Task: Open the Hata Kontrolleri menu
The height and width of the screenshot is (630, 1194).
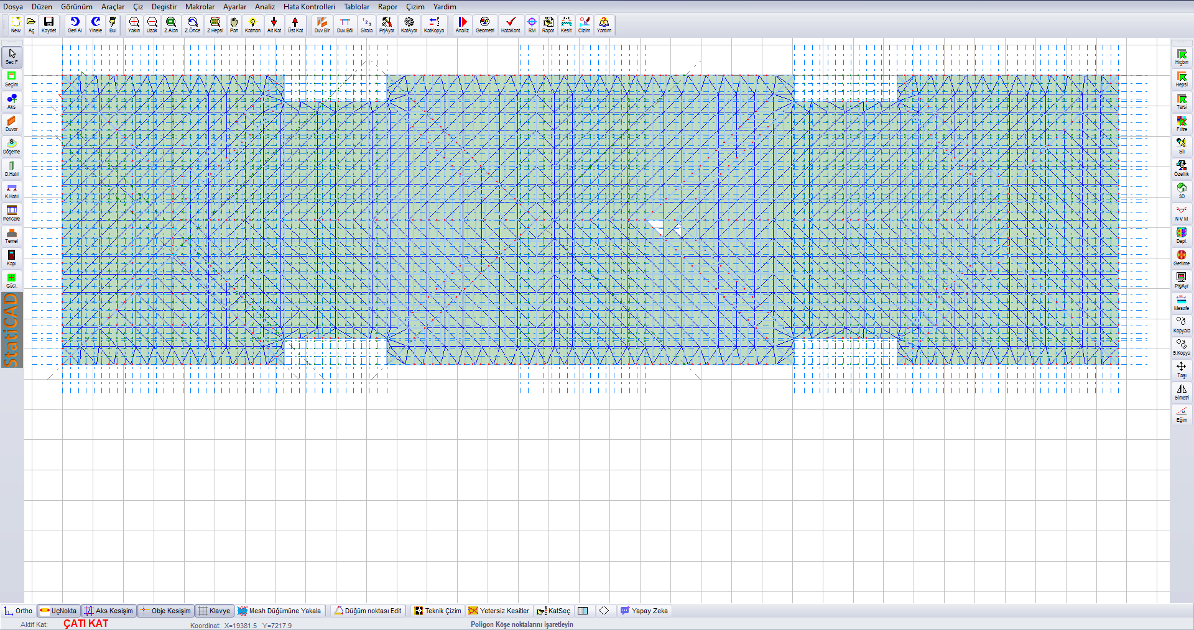Action: click(x=309, y=7)
